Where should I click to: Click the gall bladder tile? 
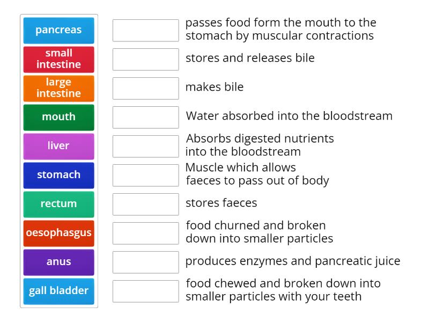pos(58,291)
